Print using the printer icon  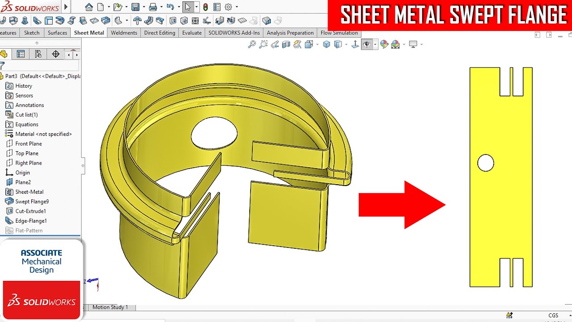click(x=153, y=7)
